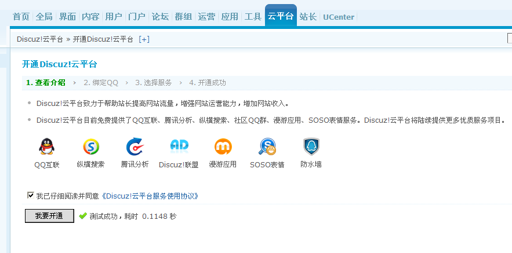Click the 我要开通 button
This screenshot has height=253, width=512.
[x=49, y=216]
